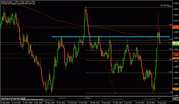Click the 100.0 Fibonacci level label
The width and height of the screenshot is (179, 104).
tap(170, 6)
